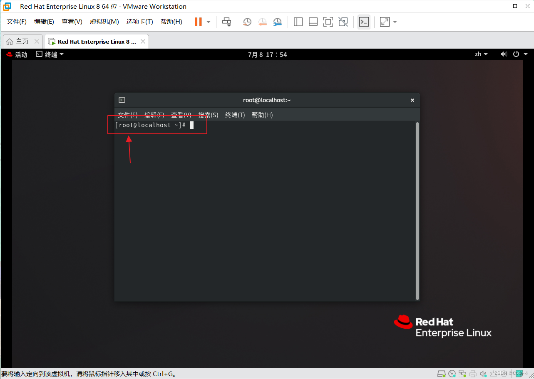Image resolution: width=534 pixels, height=379 pixels.
Task: Open terminal 编辑(E) menu
Action: coord(154,115)
